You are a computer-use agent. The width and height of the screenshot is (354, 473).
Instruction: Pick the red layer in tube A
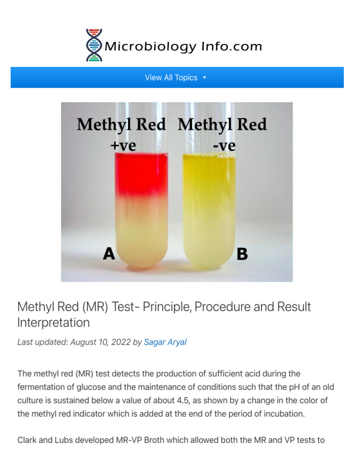[142, 174]
